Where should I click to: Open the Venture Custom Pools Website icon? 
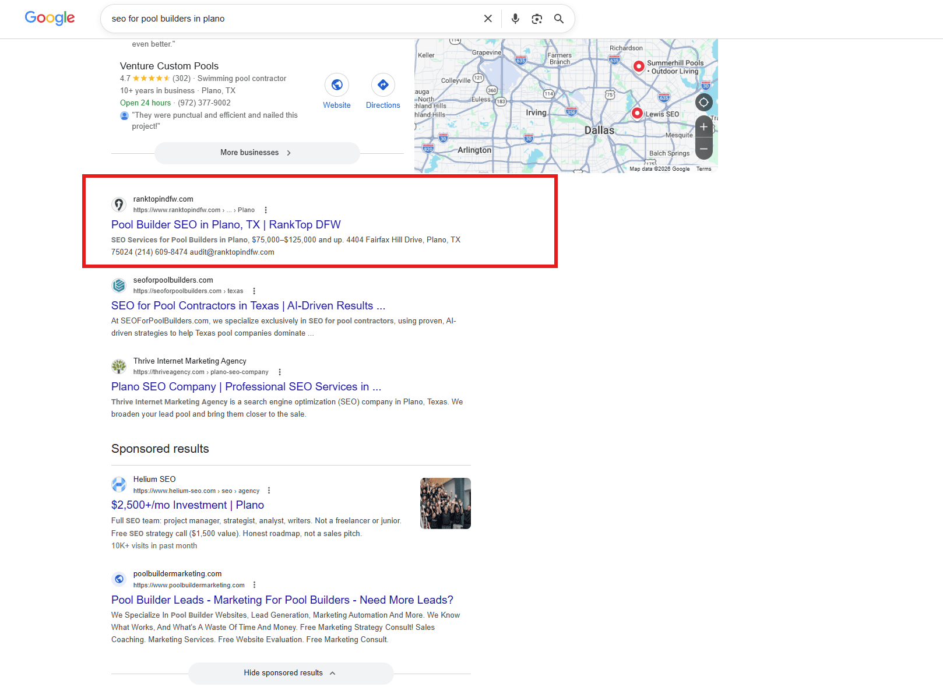tap(337, 85)
